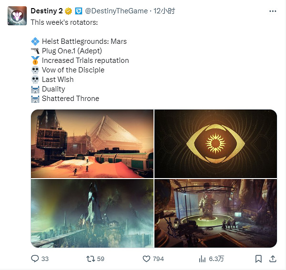The image size is (286, 270).
Task: Open the view analytics bar chart icon
Action: (202, 259)
